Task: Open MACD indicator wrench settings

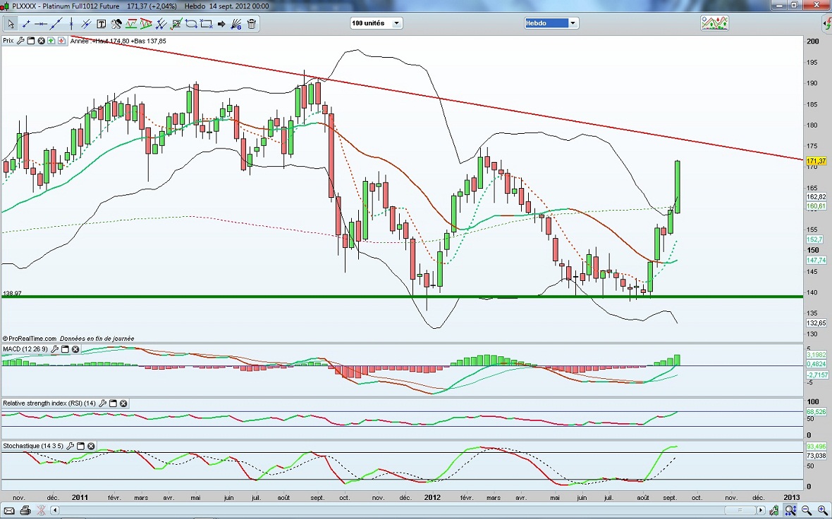Action: 55,349
